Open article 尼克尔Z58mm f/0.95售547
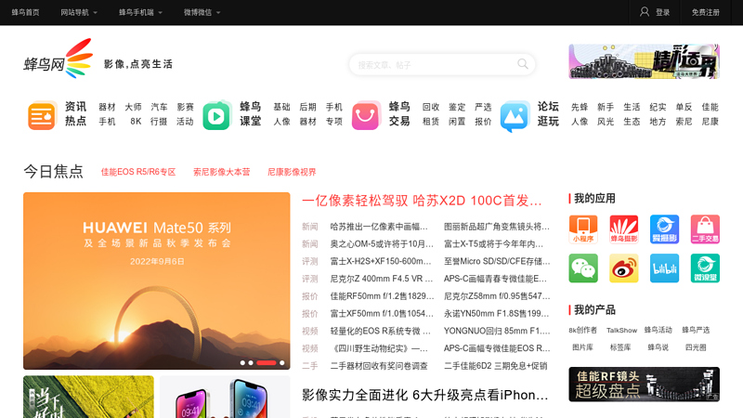This screenshot has width=743, height=418. pos(497,296)
